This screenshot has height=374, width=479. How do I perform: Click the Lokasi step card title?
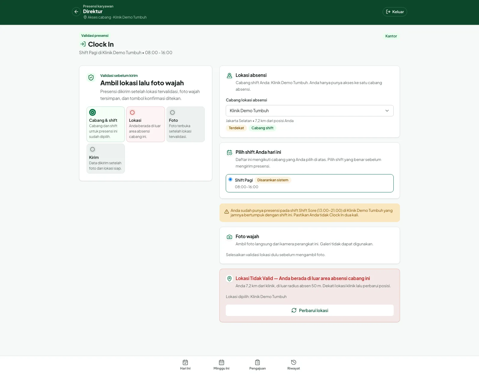pyautogui.click(x=135, y=120)
